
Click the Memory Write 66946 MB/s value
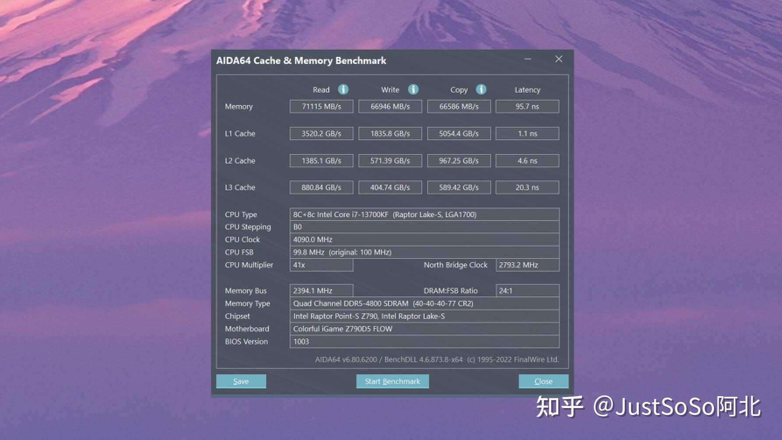click(390, 106)
